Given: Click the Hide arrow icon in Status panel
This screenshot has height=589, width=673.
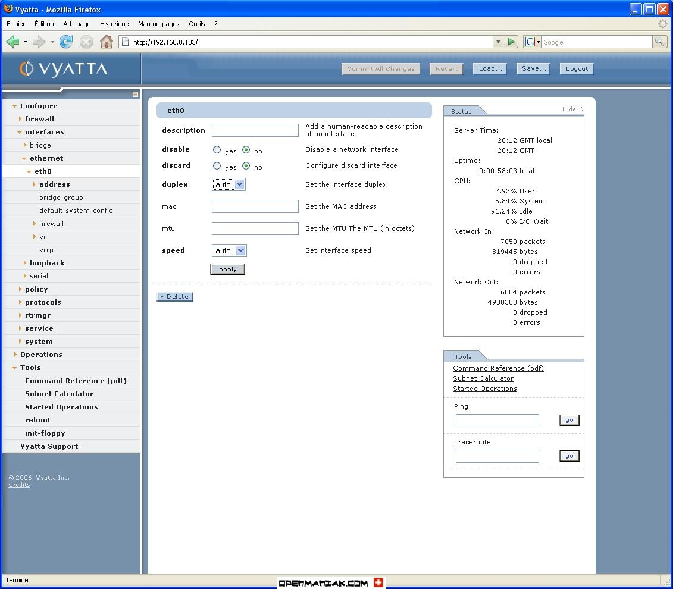Looking at the screenshot, I should 581,109.
